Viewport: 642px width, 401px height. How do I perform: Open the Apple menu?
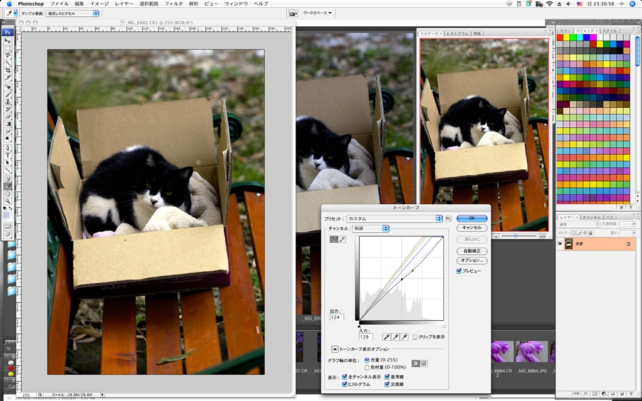9,4
